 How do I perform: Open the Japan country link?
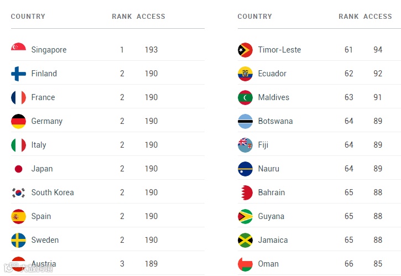pos(42,169)
